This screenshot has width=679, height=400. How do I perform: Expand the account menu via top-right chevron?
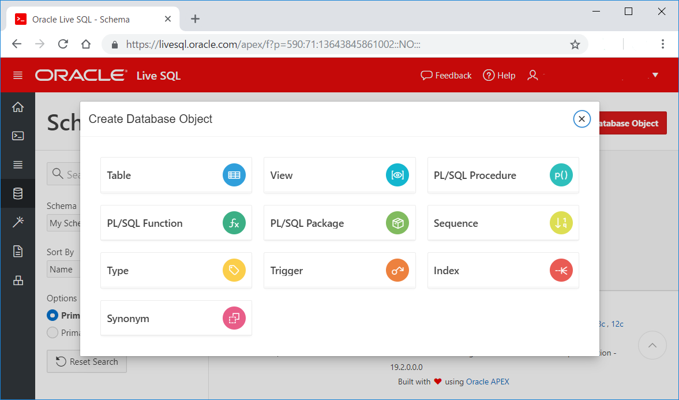coord(657,75)
